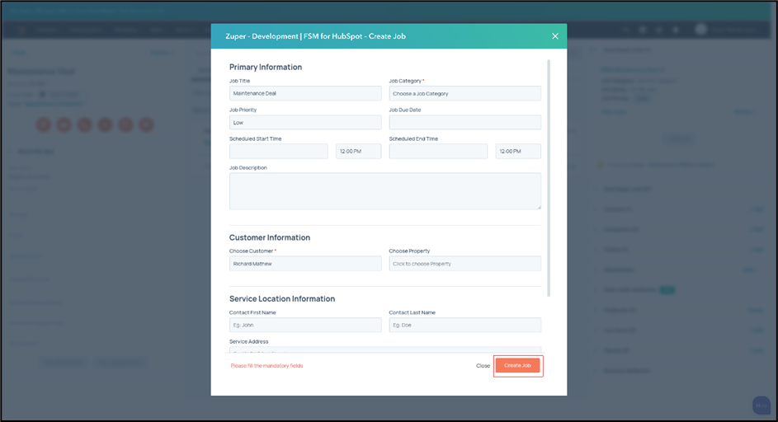Click the Create Job button
The height and width of the screenshot is (422, 778).
click(517, 365)
